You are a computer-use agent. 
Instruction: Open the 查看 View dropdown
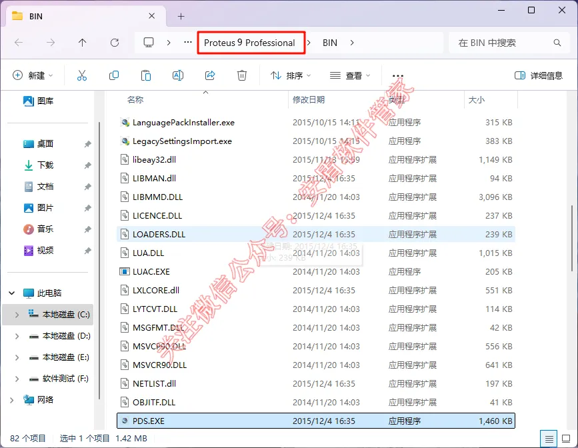350,75
